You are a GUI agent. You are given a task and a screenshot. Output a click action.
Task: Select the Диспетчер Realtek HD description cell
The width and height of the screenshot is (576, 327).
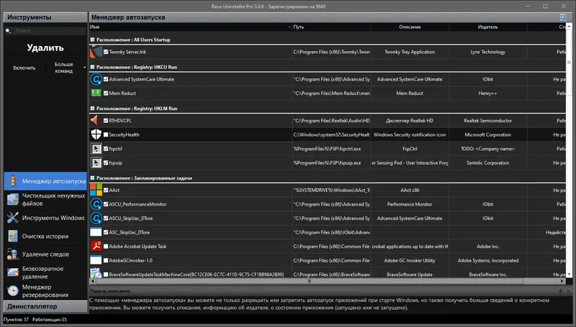coord(410,120)
